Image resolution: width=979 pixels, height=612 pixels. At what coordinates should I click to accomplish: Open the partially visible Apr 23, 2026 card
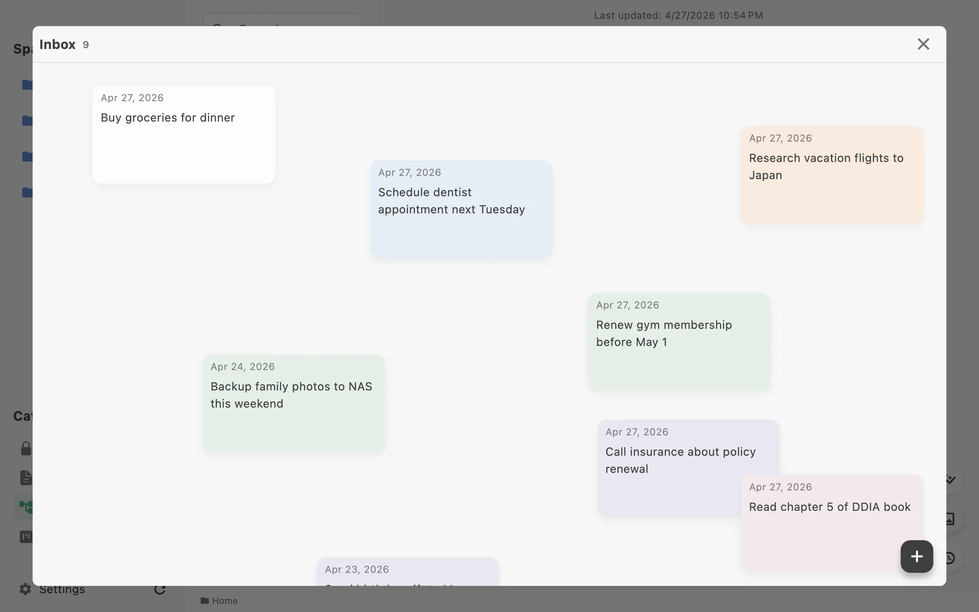pos(408,572)
